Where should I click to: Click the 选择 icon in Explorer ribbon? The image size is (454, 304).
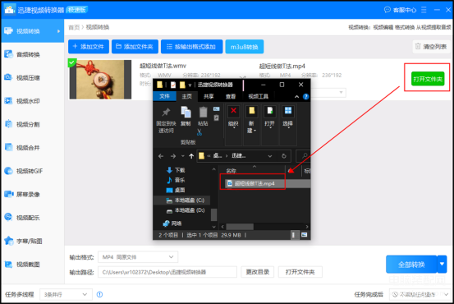pos(288,111)
